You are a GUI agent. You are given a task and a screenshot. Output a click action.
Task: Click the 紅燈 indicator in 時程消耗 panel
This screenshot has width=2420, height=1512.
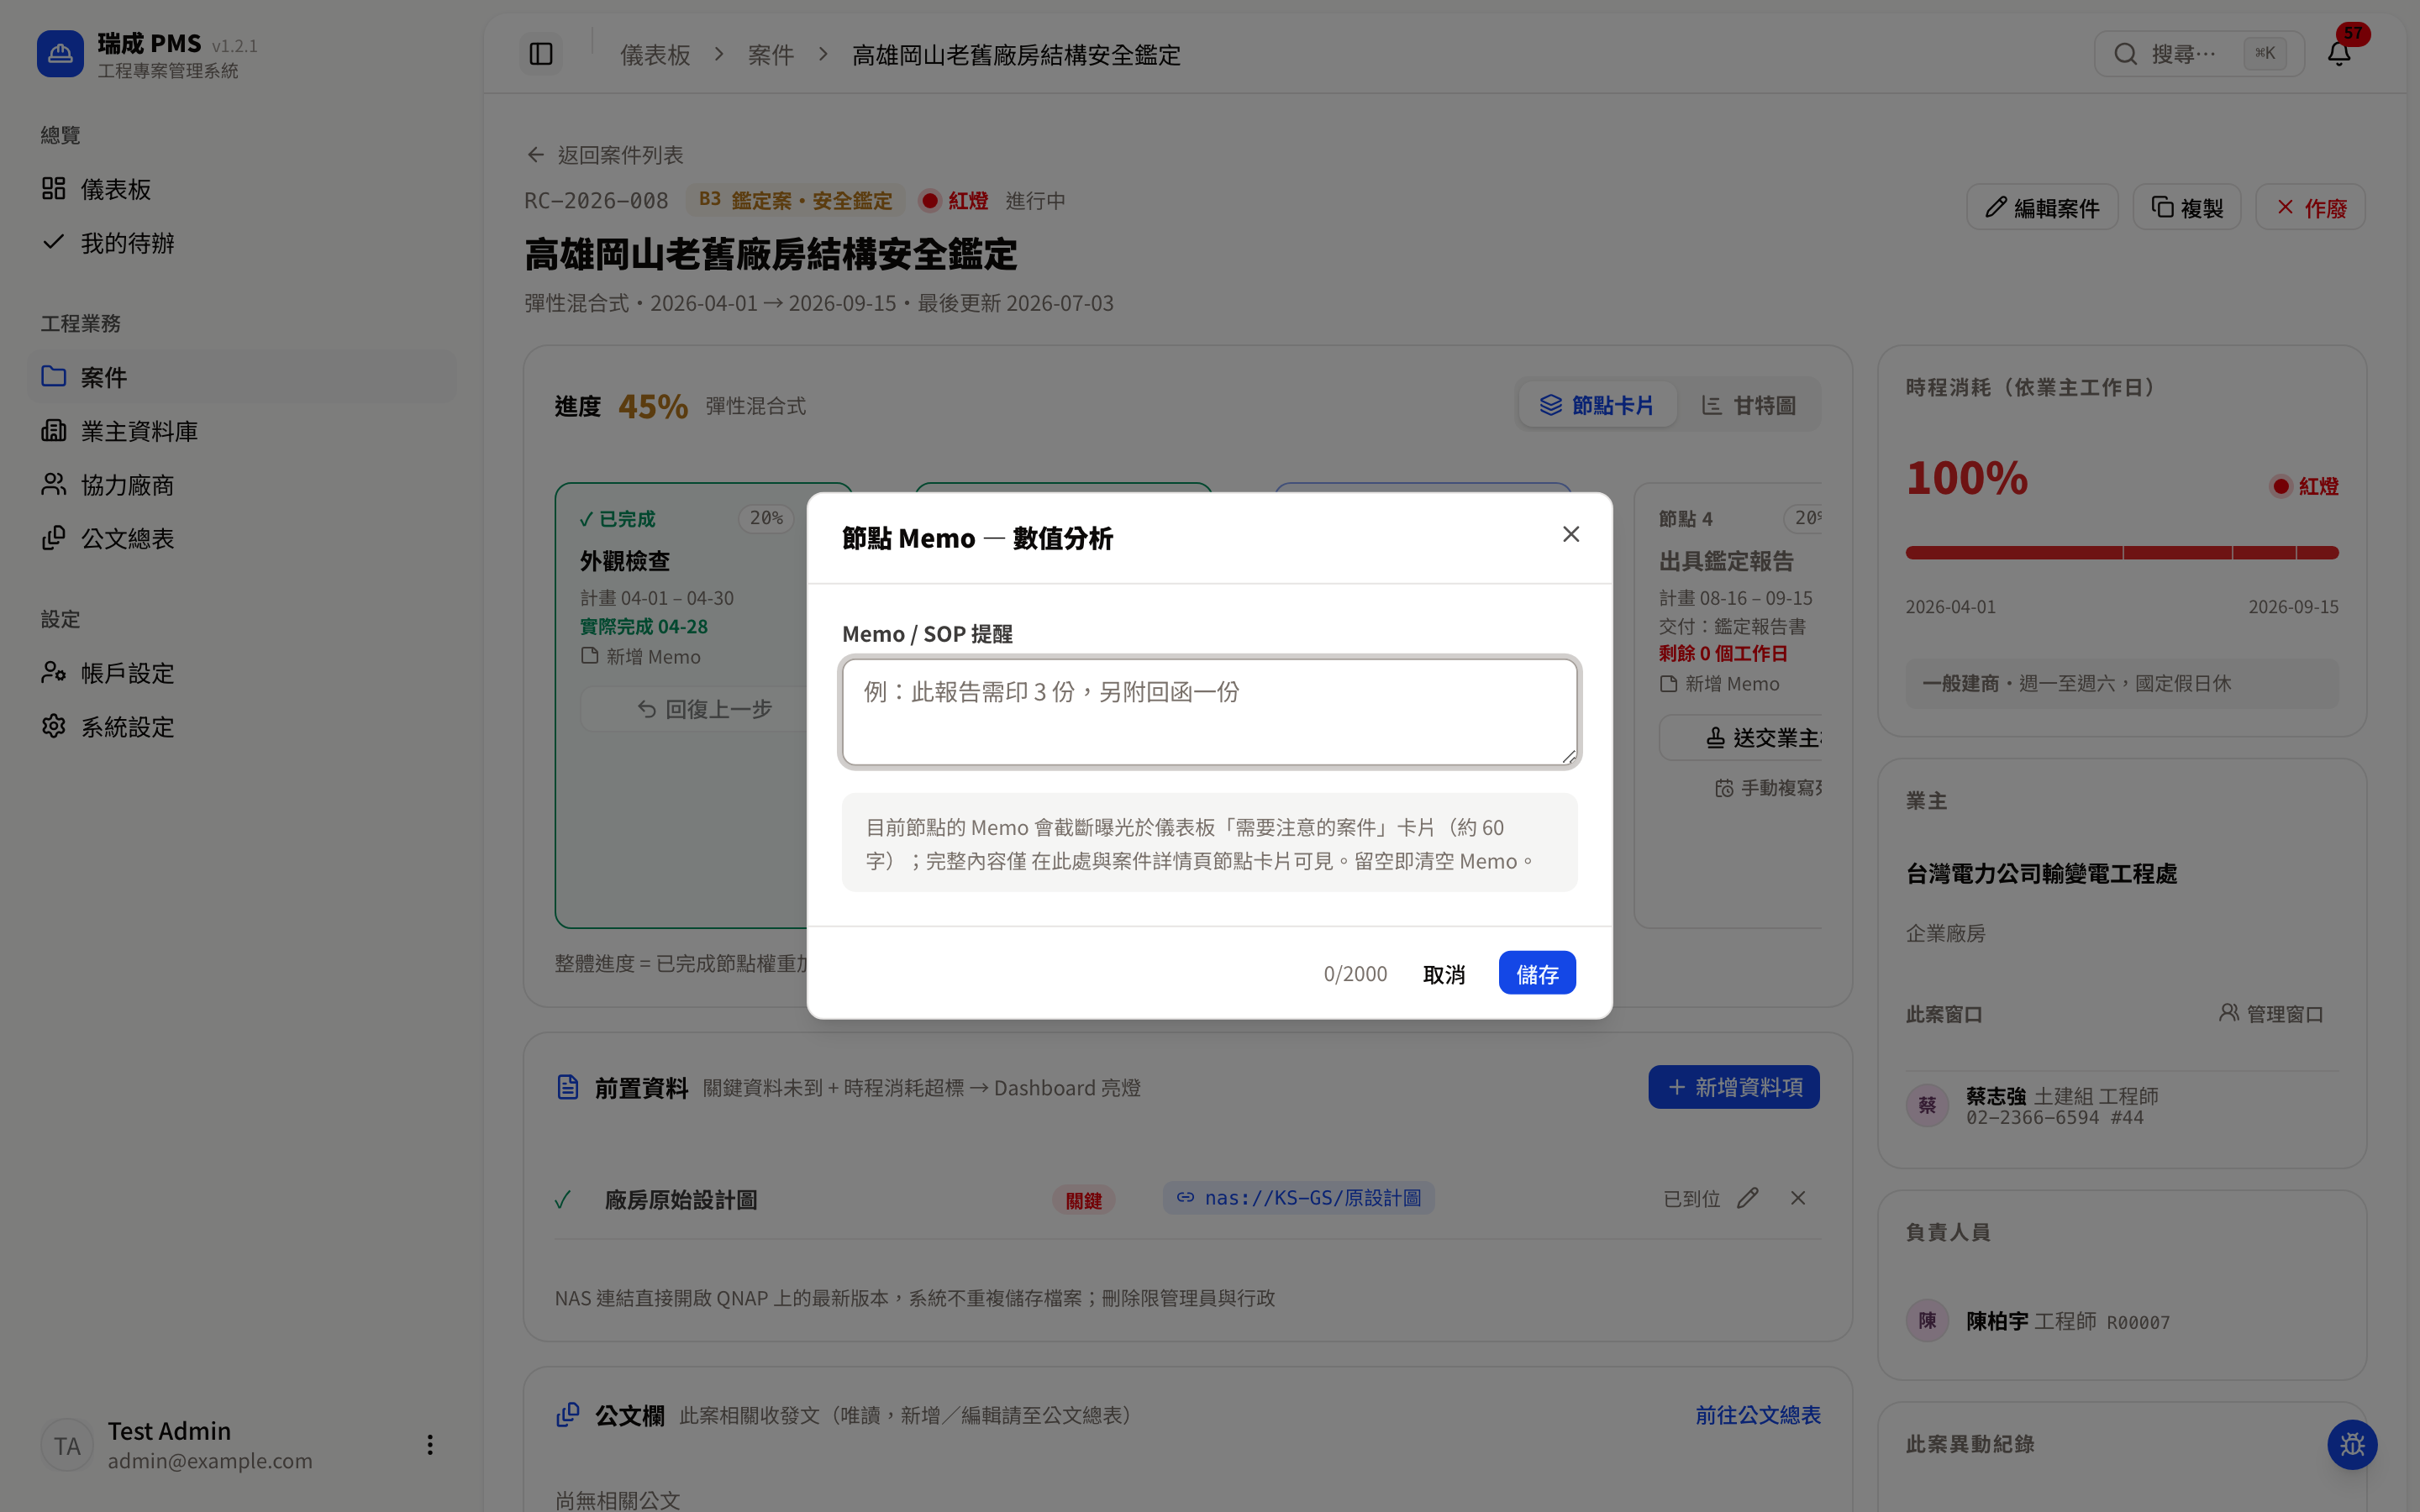click(2304, 487)
